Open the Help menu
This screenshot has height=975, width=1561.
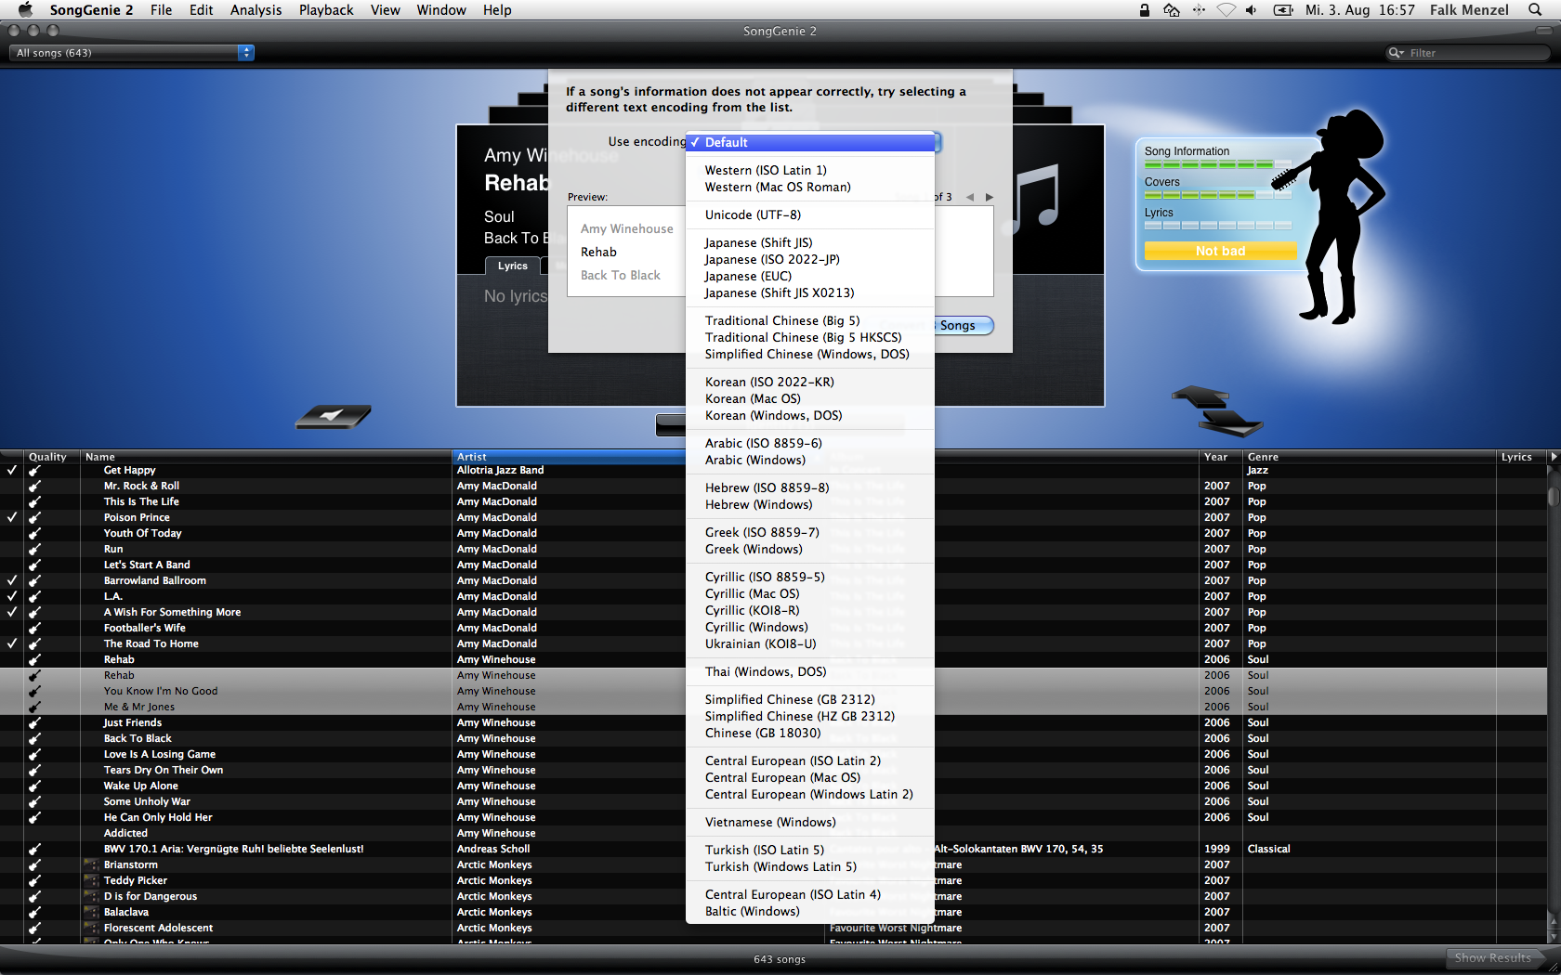[x=497, y=10]
